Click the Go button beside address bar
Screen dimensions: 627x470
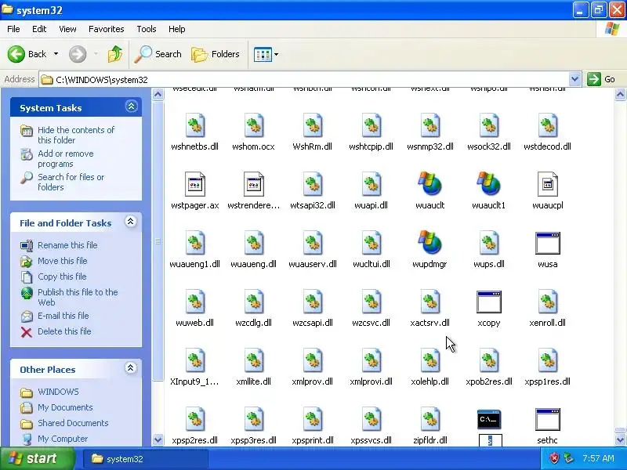pos(601,79)
